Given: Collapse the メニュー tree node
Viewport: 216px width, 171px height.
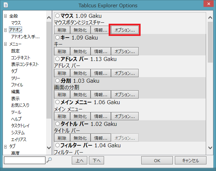Looking at the screenshot, I should 5,44.
